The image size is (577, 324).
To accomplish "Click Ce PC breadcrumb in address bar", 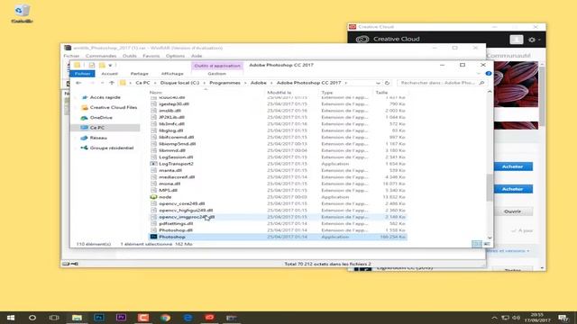I will 142,83.
